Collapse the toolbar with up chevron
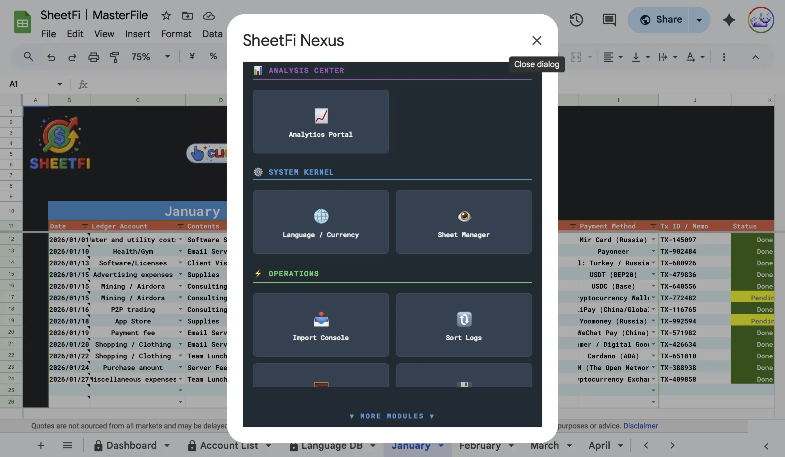The height and width of the screenshot is (457, 785). pos(755,57)
